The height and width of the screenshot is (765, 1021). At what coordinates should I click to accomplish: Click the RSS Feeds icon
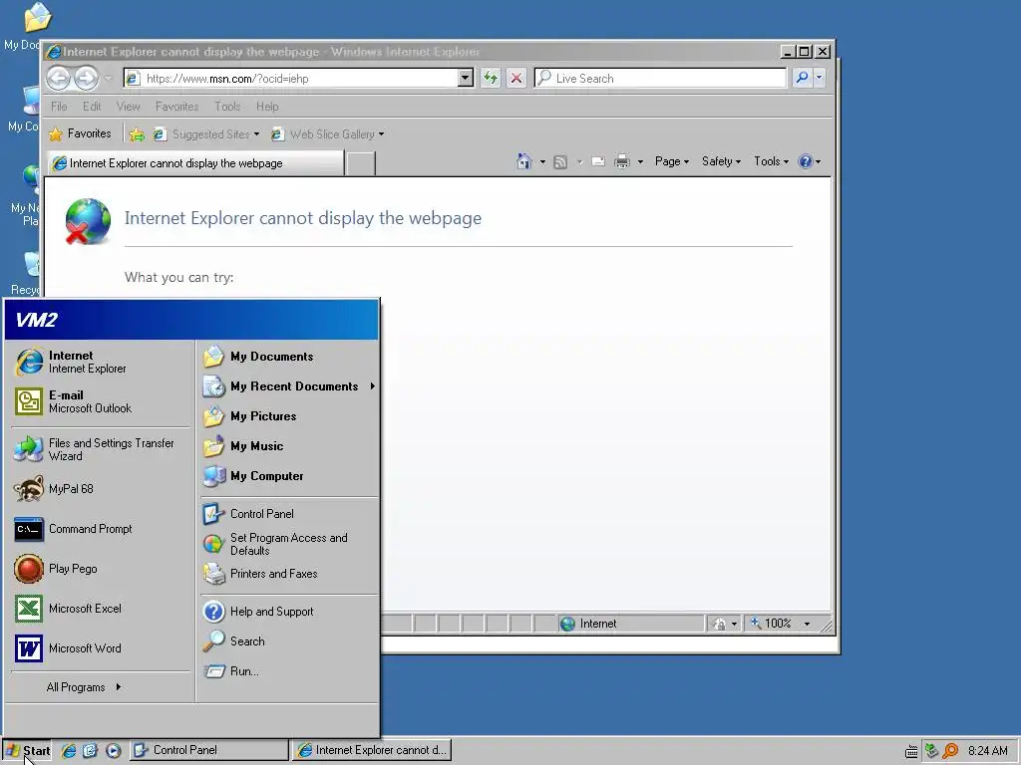pyautogui.click(x=560, y=162)
